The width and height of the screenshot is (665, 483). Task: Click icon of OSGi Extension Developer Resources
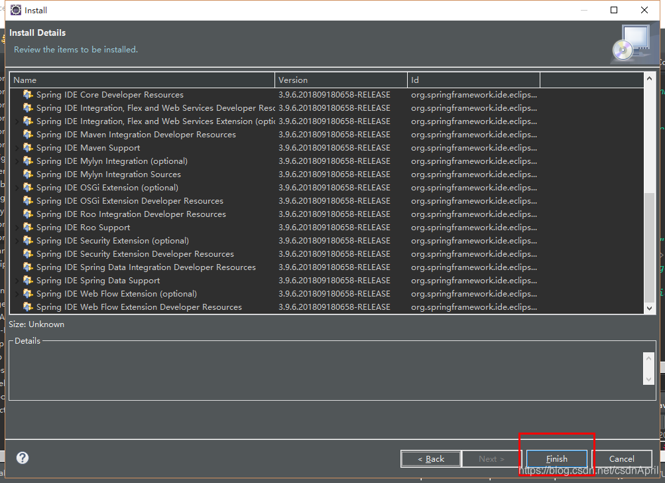click(x=28, y=200)
